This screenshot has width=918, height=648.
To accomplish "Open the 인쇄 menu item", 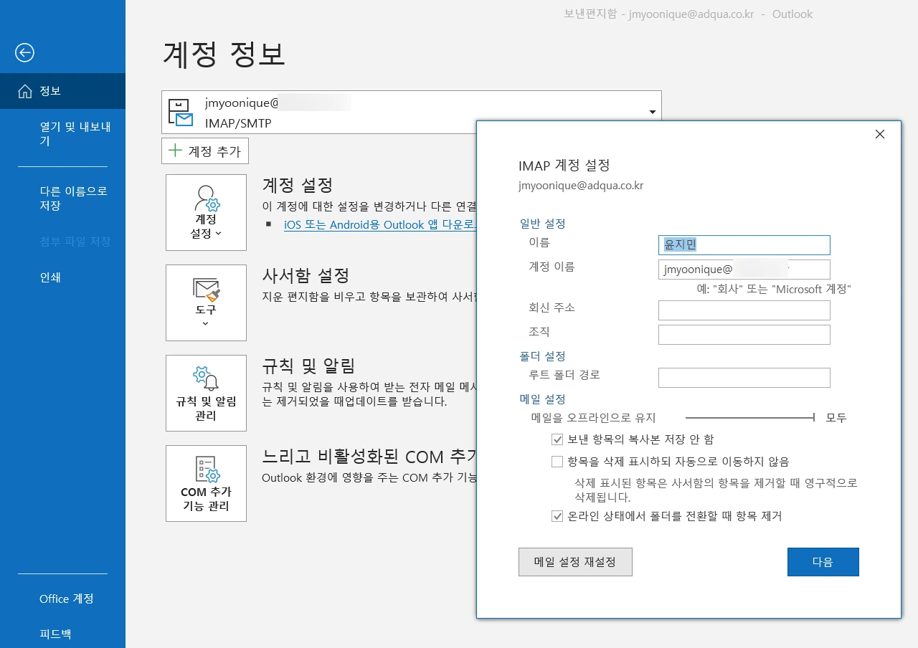I will point(50,277).
